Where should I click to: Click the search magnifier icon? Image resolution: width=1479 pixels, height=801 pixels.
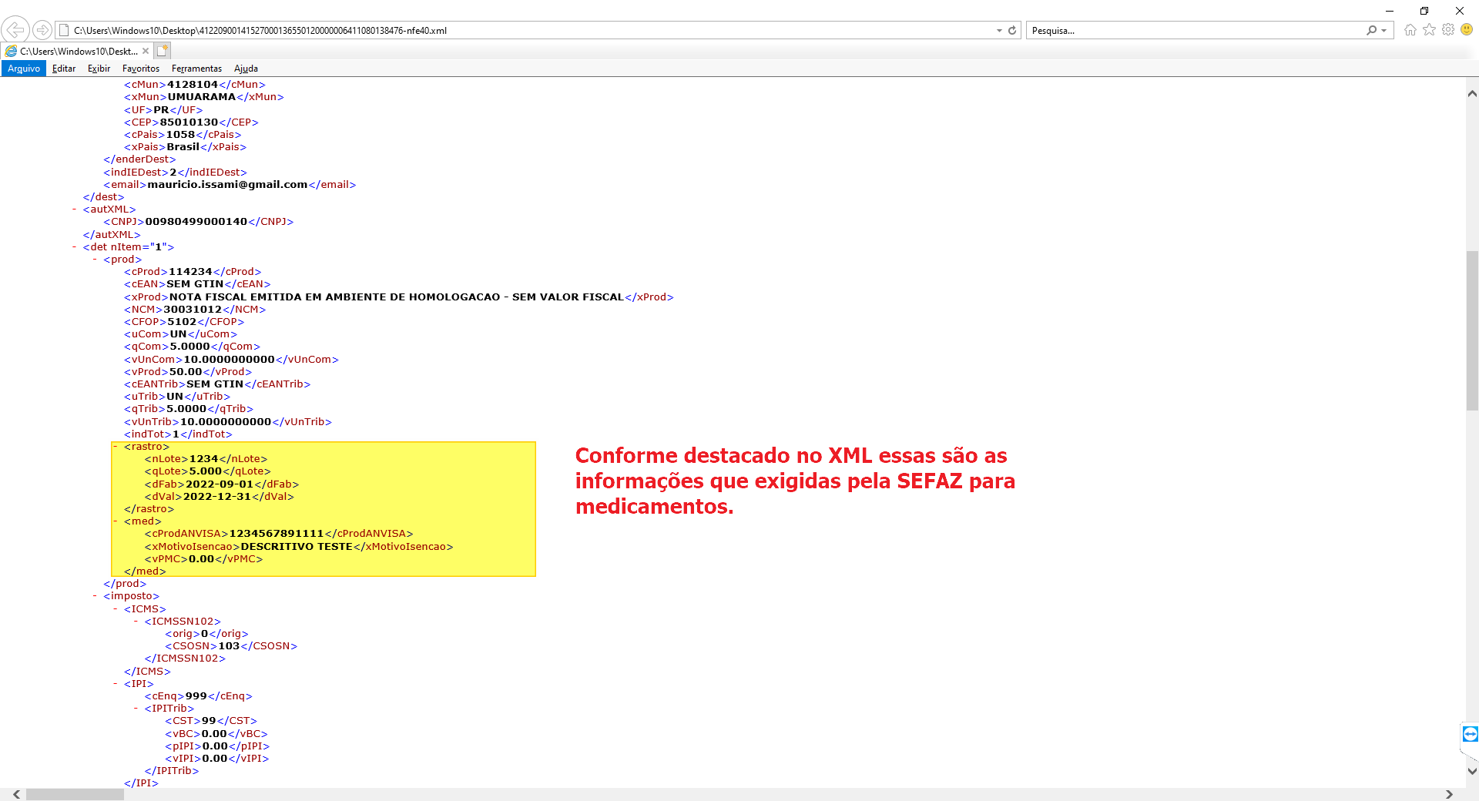[x=1371, y=31]
